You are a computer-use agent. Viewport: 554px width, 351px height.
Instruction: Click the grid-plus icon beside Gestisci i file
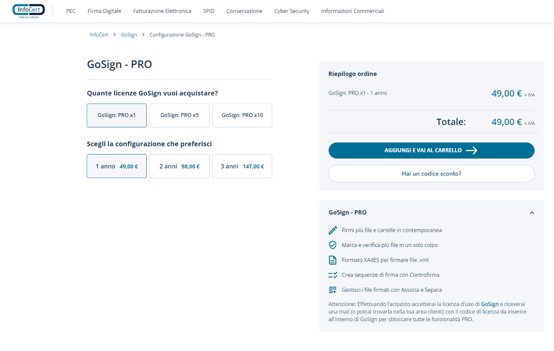point(332,290)
